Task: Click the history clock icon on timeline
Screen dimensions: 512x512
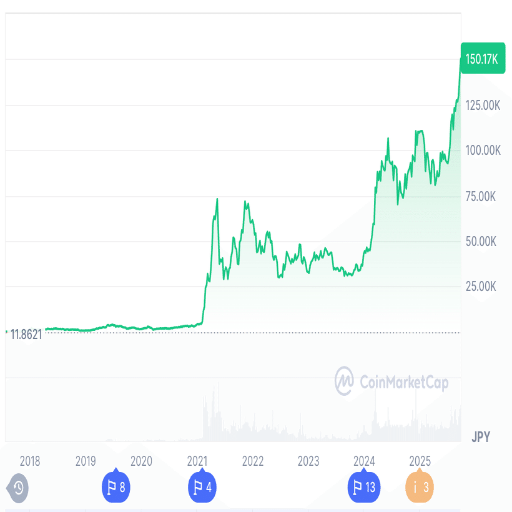Action: pos(18,488)
